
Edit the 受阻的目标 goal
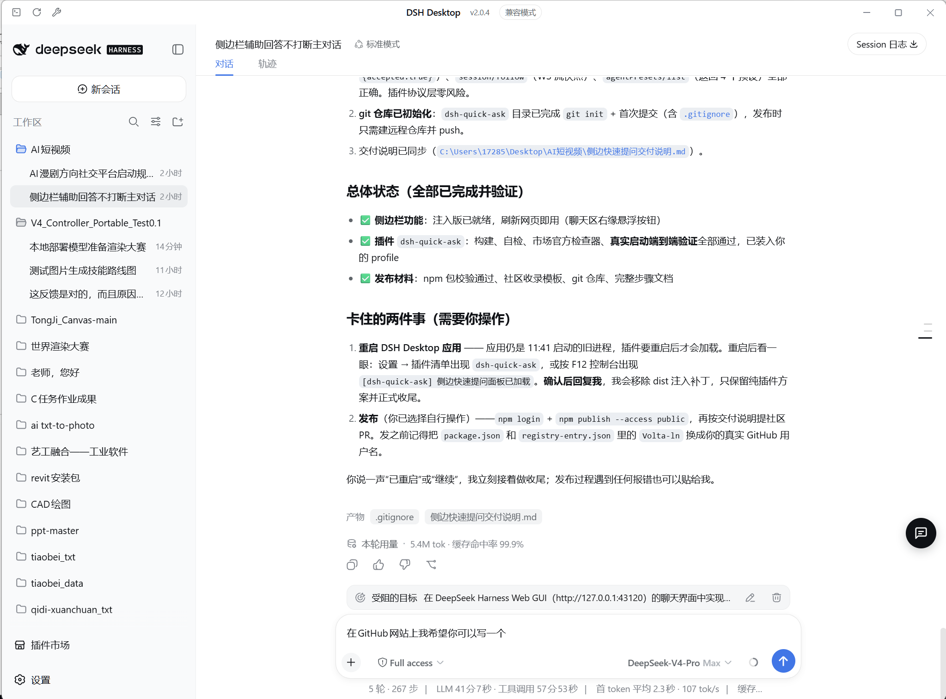750,598
